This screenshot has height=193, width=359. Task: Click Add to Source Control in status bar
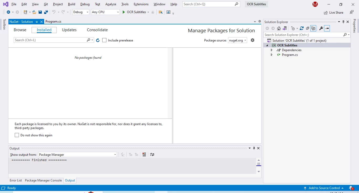324,188
